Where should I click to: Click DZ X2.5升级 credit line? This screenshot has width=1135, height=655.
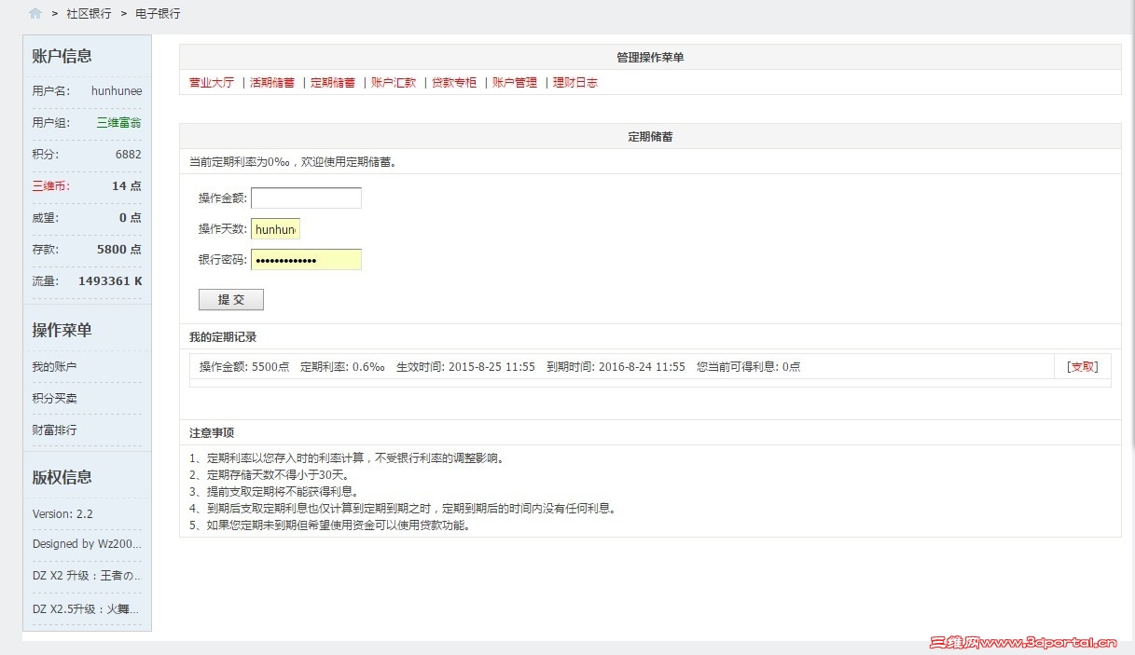(88, 608)
